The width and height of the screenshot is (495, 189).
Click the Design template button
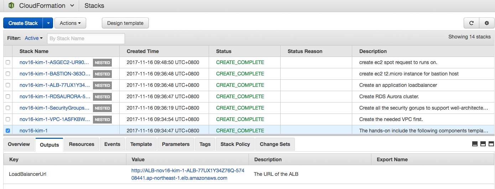point(125,23)
